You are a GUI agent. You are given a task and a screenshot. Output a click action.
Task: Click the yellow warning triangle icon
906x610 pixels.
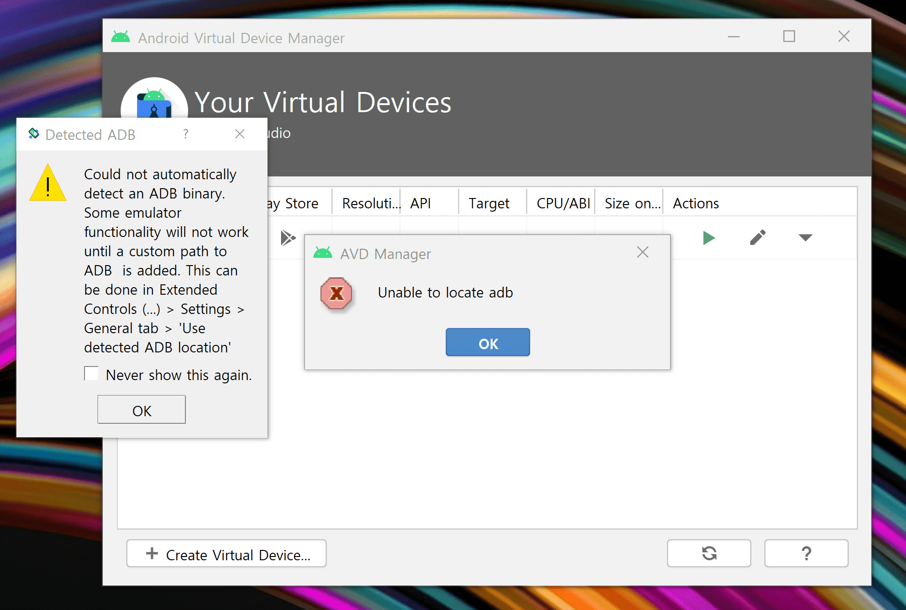(x=48, y=184)
